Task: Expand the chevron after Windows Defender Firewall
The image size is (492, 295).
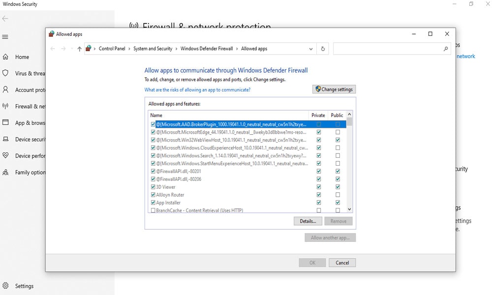Action: (237, 49)
